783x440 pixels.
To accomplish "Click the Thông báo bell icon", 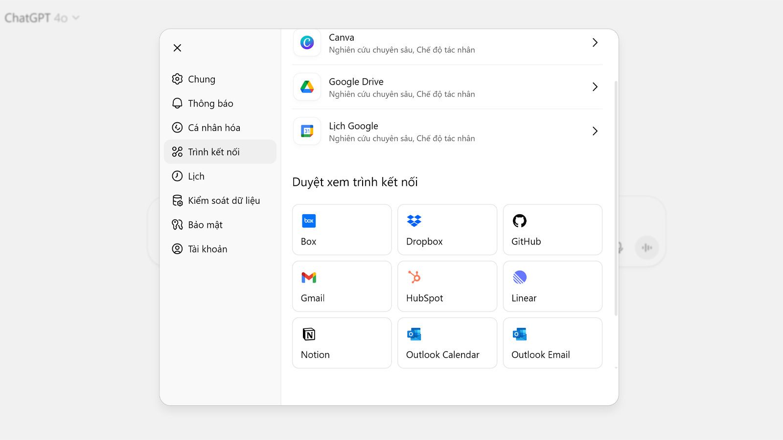I will tap(177, 104).
